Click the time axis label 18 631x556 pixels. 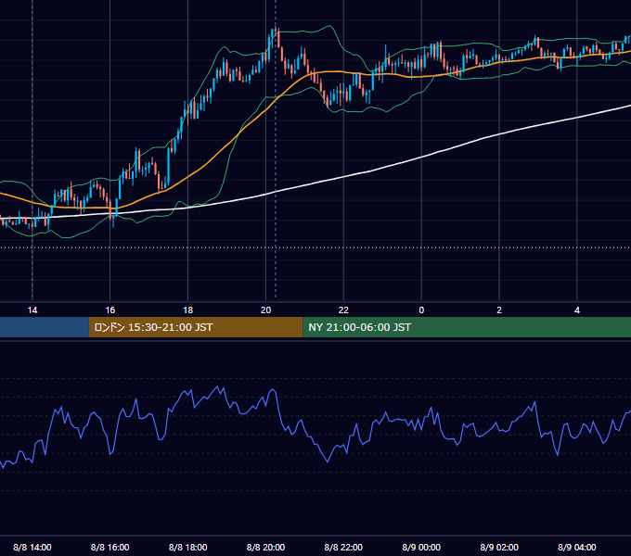[x=188, y=310]
